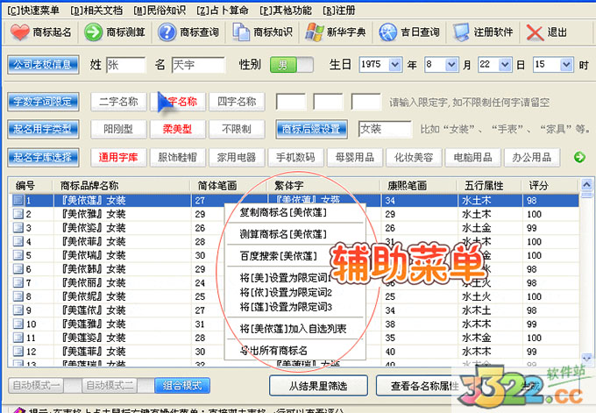Viewport: 596px width, 413px height.
Task: Open [M]民俗知识 menu
Action: point(160,11)
